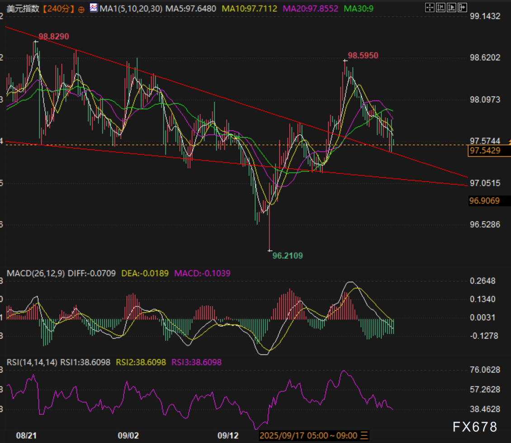Click the orange arrow at right axis edge

tap(509, 143)
